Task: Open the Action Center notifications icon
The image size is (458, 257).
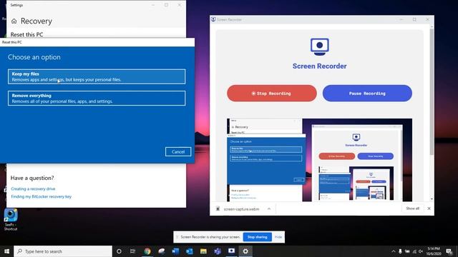Action: [449, 251]
